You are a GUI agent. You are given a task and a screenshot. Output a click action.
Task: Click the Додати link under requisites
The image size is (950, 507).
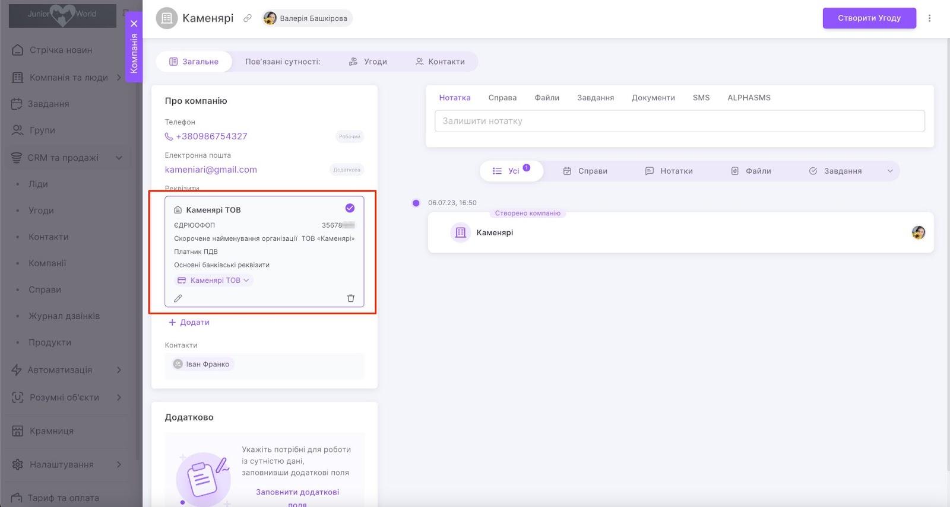(x=189, y=323)
